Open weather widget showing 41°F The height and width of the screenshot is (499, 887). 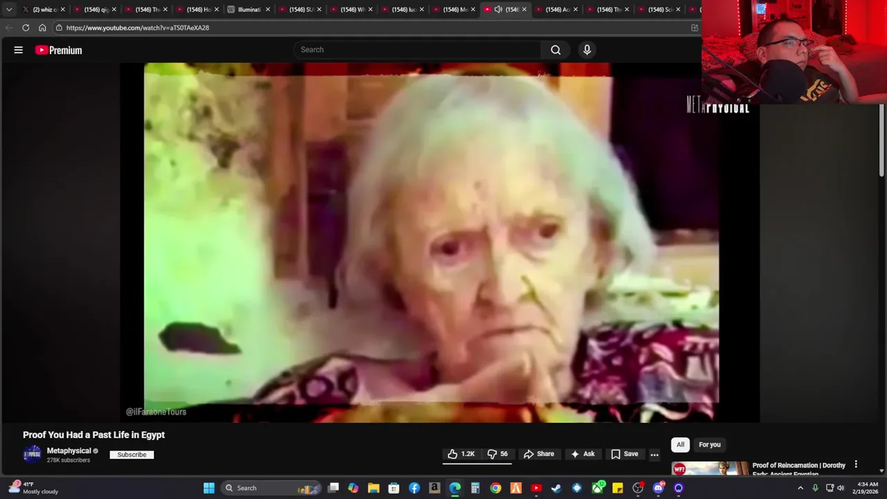pos(33,488)
